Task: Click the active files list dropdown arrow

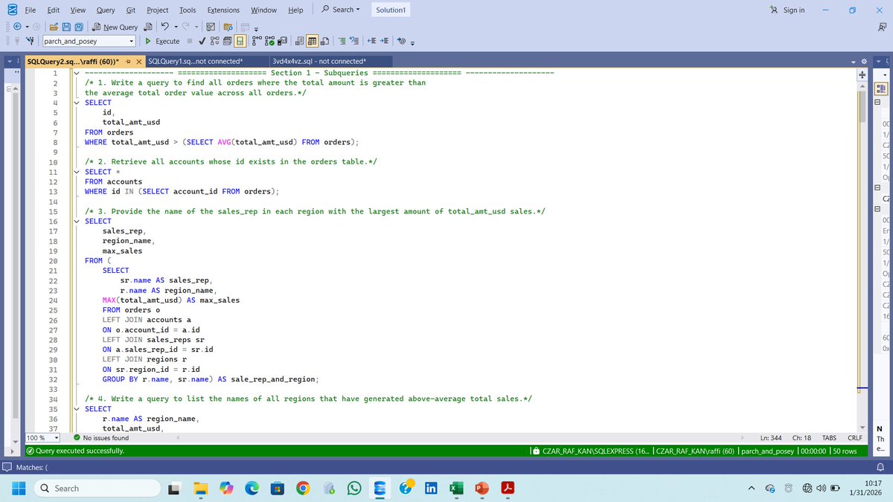Action: [x=854, y=61]
